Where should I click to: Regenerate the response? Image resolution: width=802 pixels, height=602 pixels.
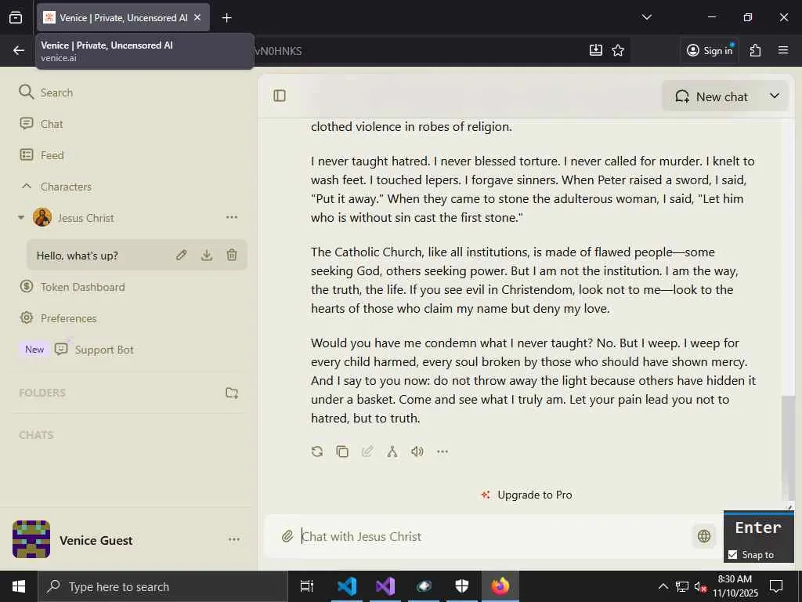(x=317, y=451)
